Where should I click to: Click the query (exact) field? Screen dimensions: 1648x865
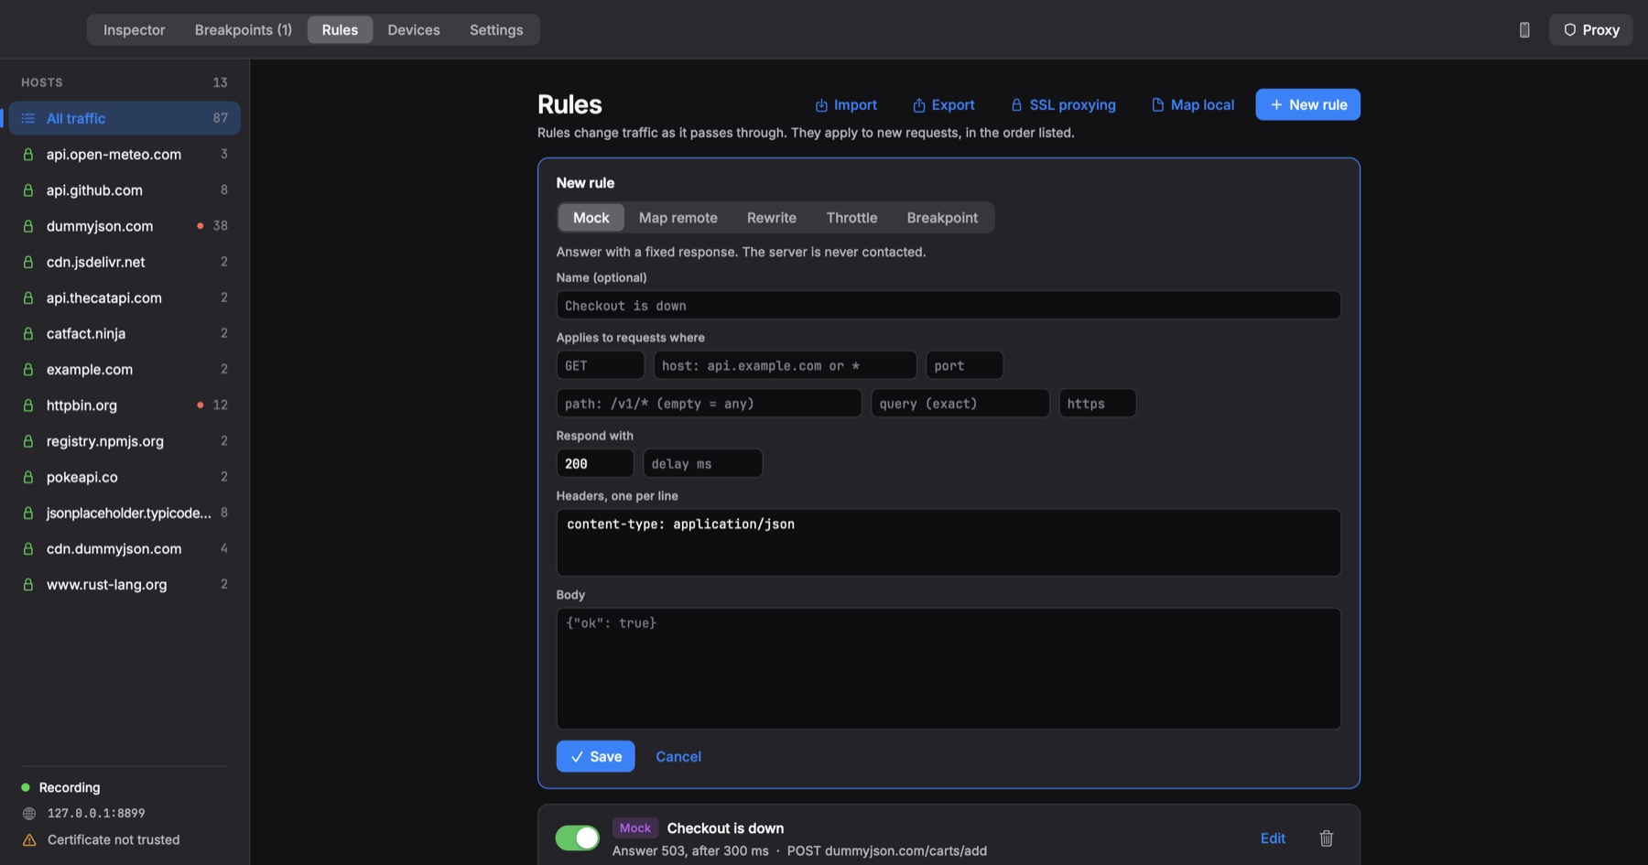tap(960, 403)
